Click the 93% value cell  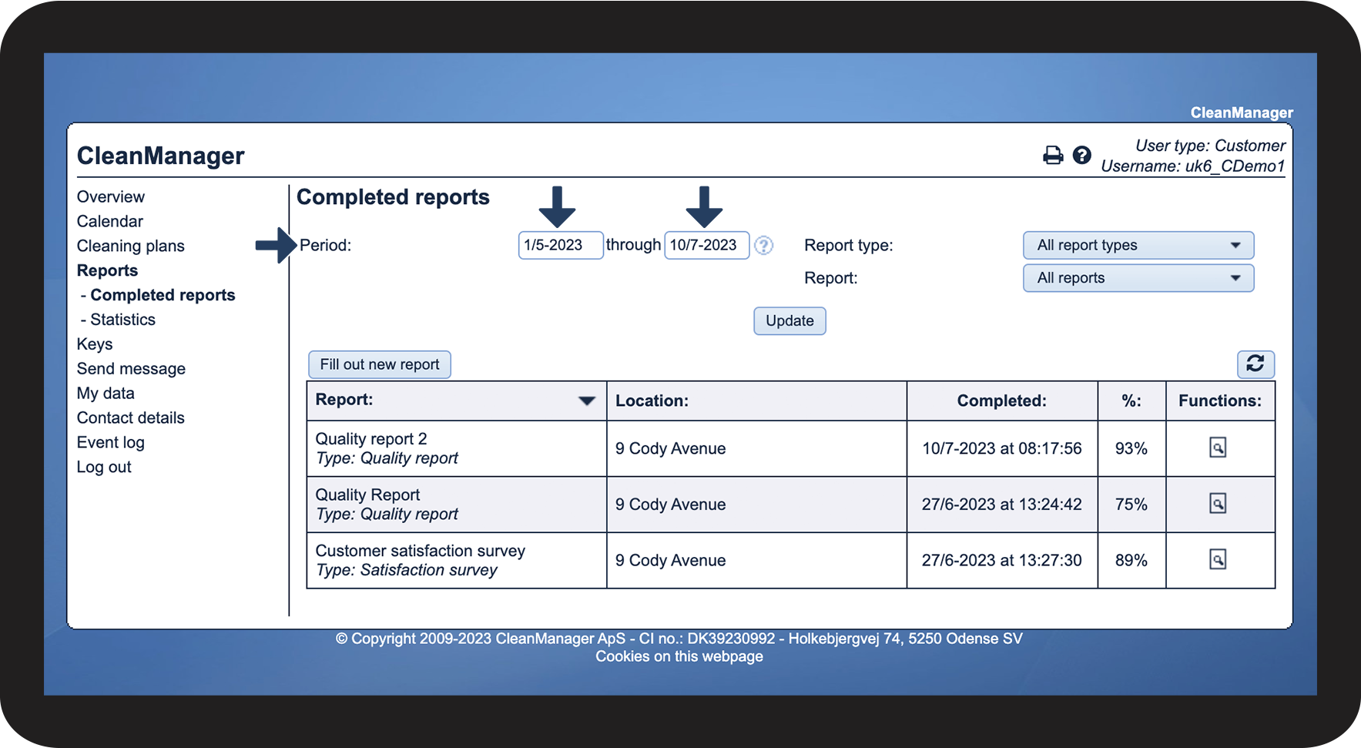(x=1131, y=448)
